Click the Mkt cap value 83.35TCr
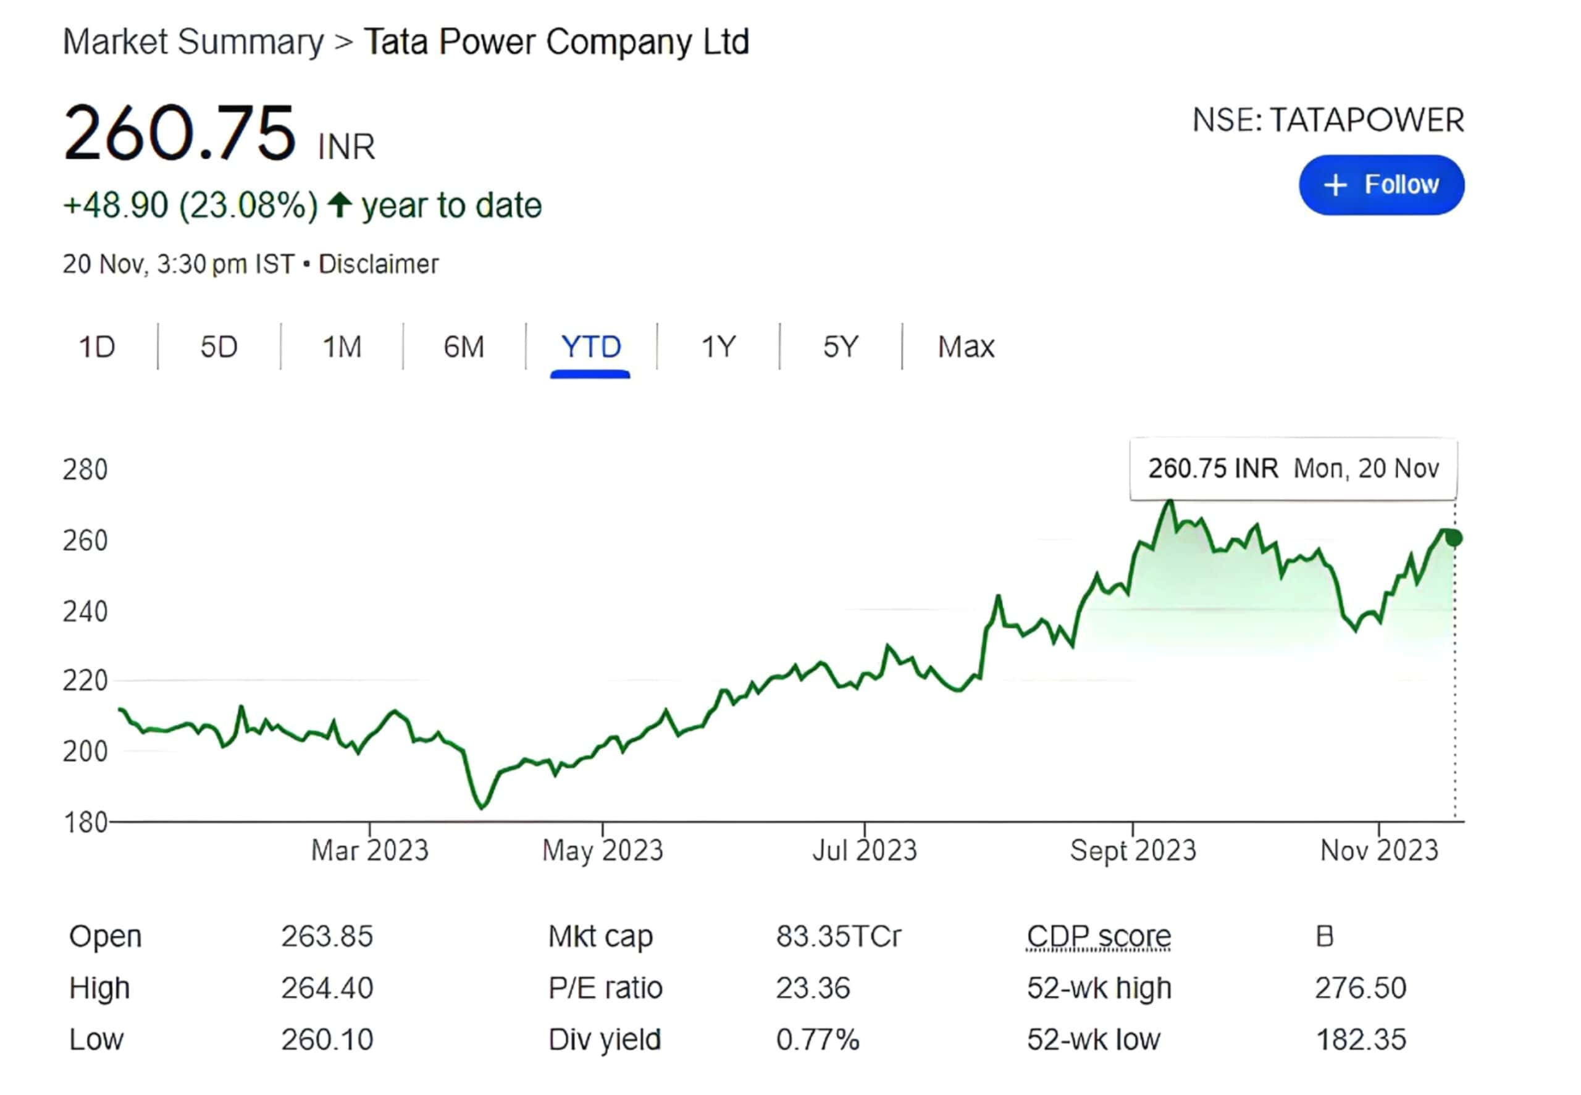The height and width of the screenshot is (1095, 1581). coord(838,936)
